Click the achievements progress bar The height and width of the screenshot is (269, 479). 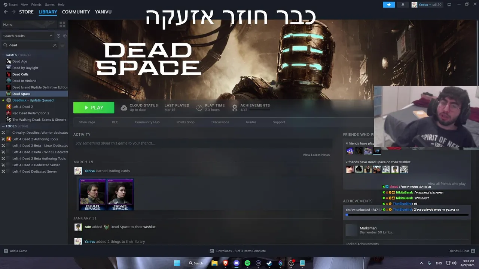pyautogui.click(x=407, y=215)
